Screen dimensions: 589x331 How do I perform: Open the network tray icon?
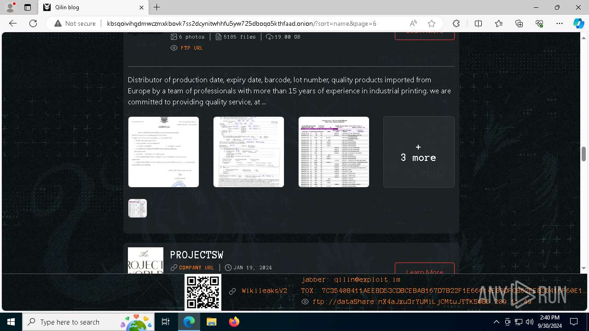point(519,322)
